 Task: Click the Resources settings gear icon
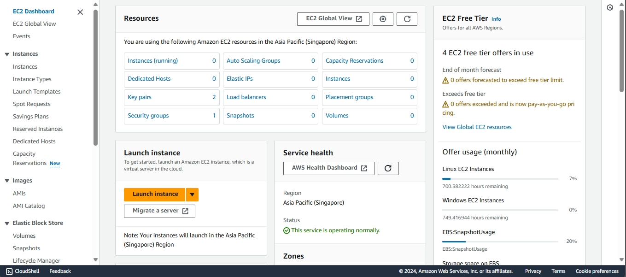tap(383, 19)
